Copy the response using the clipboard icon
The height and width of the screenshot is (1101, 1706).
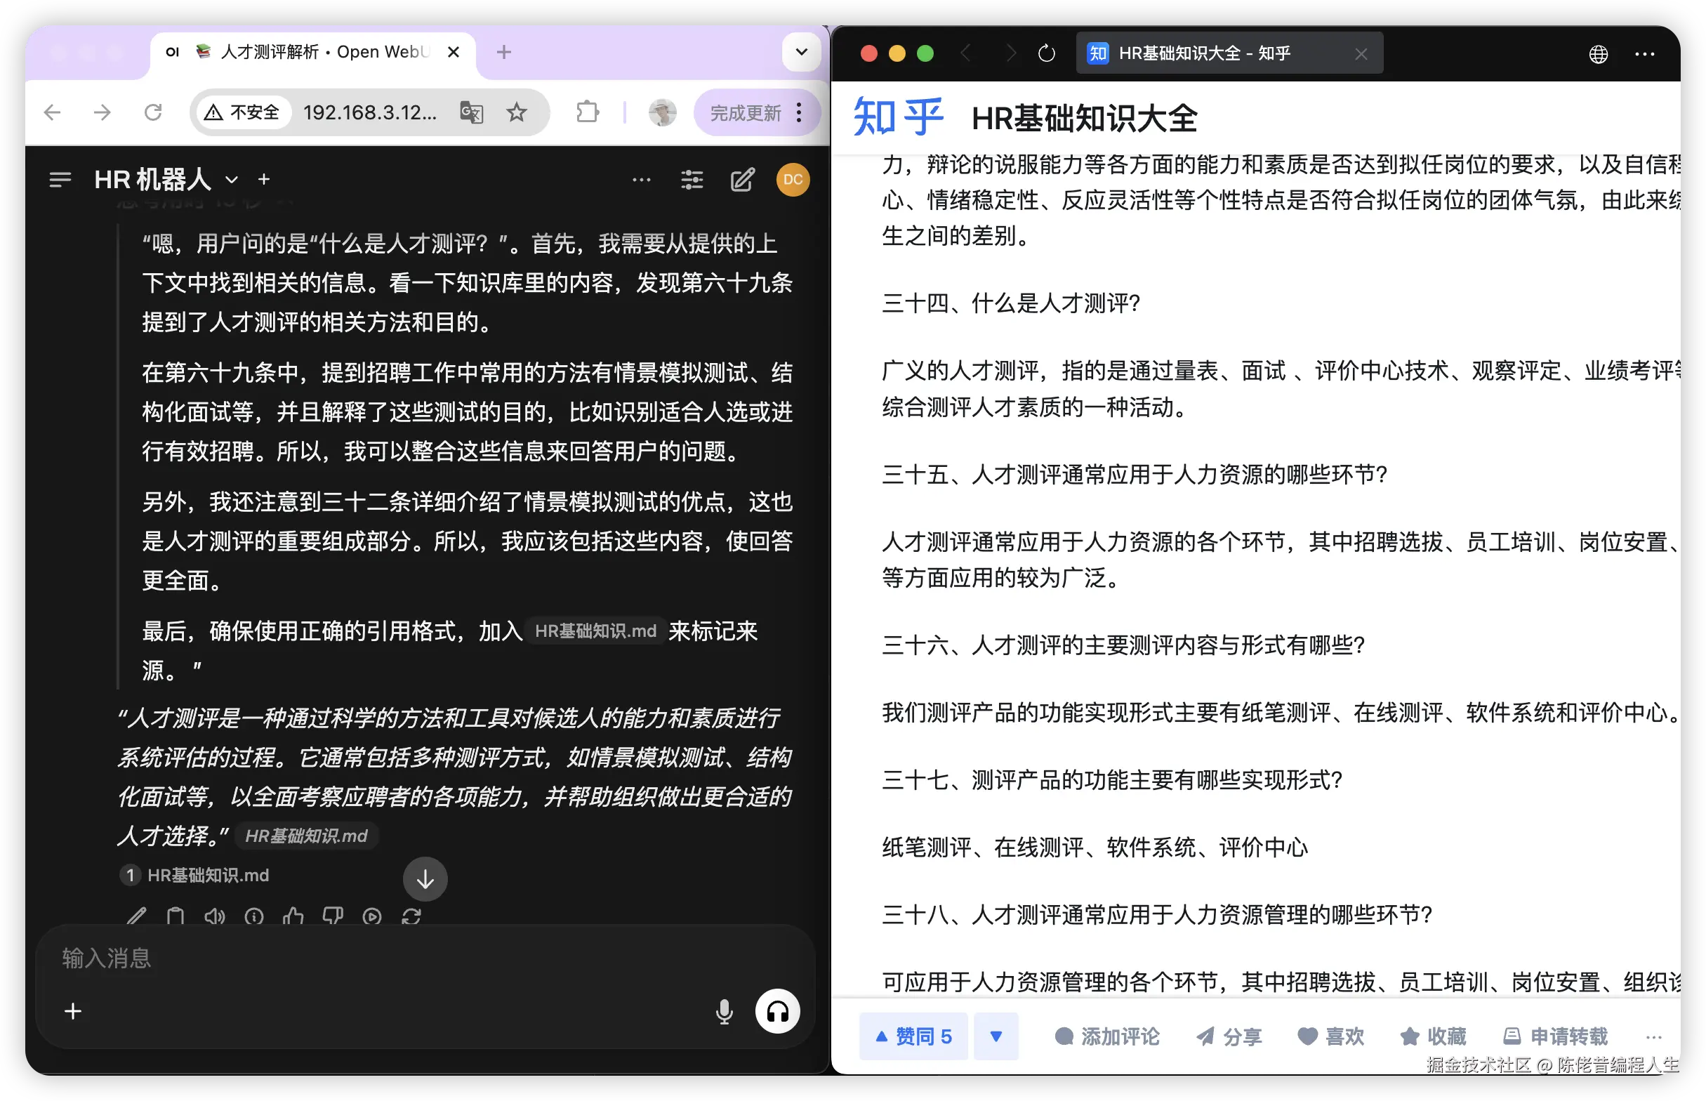pos(176,917)
